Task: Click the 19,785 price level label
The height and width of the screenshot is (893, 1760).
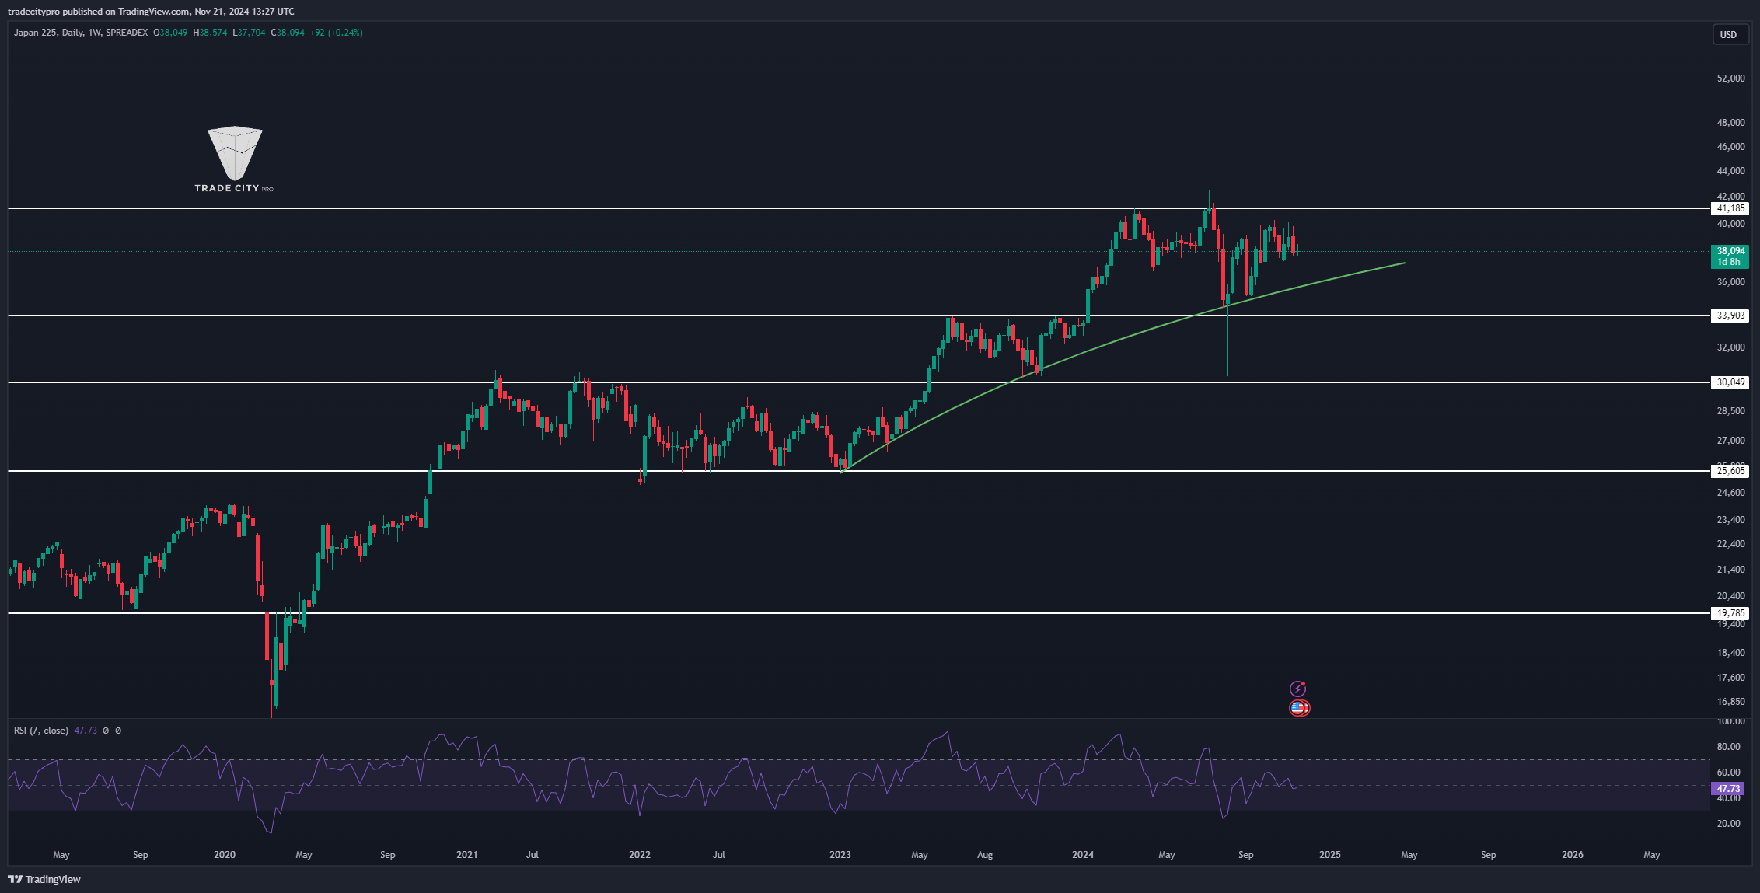Action: [1730, 613]
